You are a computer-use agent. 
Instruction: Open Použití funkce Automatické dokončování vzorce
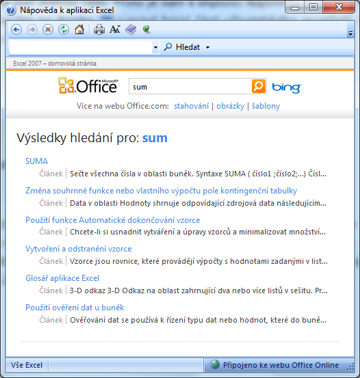click(113, 220)
